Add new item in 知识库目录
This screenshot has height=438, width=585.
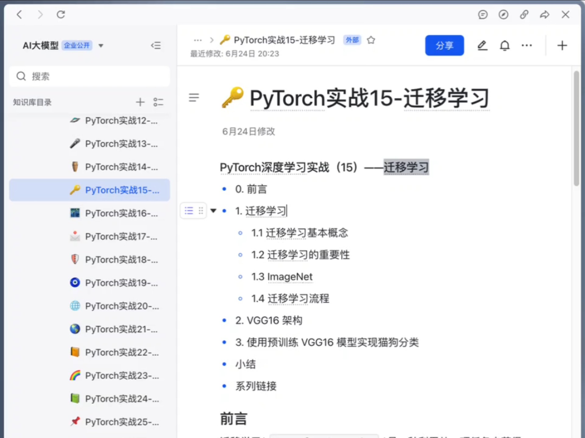click(x=140, y=102)
